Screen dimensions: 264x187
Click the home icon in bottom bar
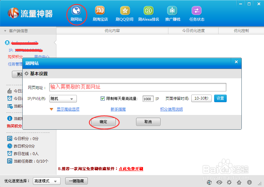tap(239, 182)
